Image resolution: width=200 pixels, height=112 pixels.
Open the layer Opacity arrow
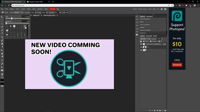pyautogui.click(x=162, y=39)
